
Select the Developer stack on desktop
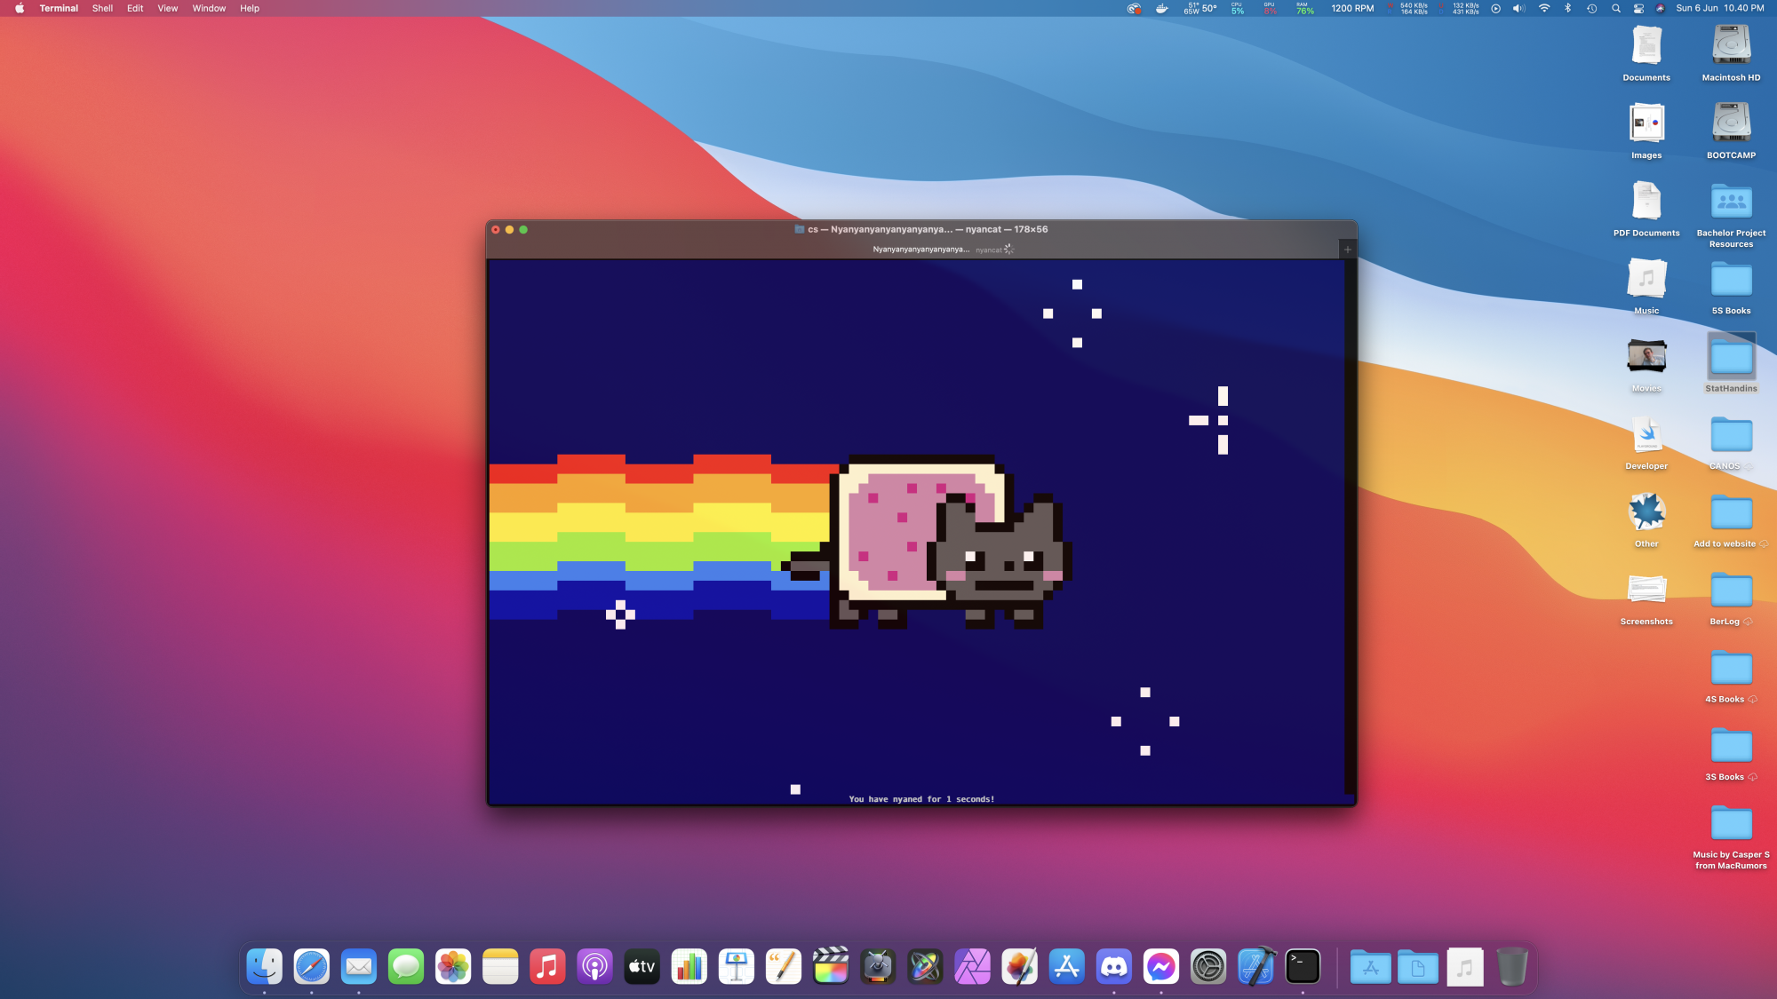(x=1646, y=441)
